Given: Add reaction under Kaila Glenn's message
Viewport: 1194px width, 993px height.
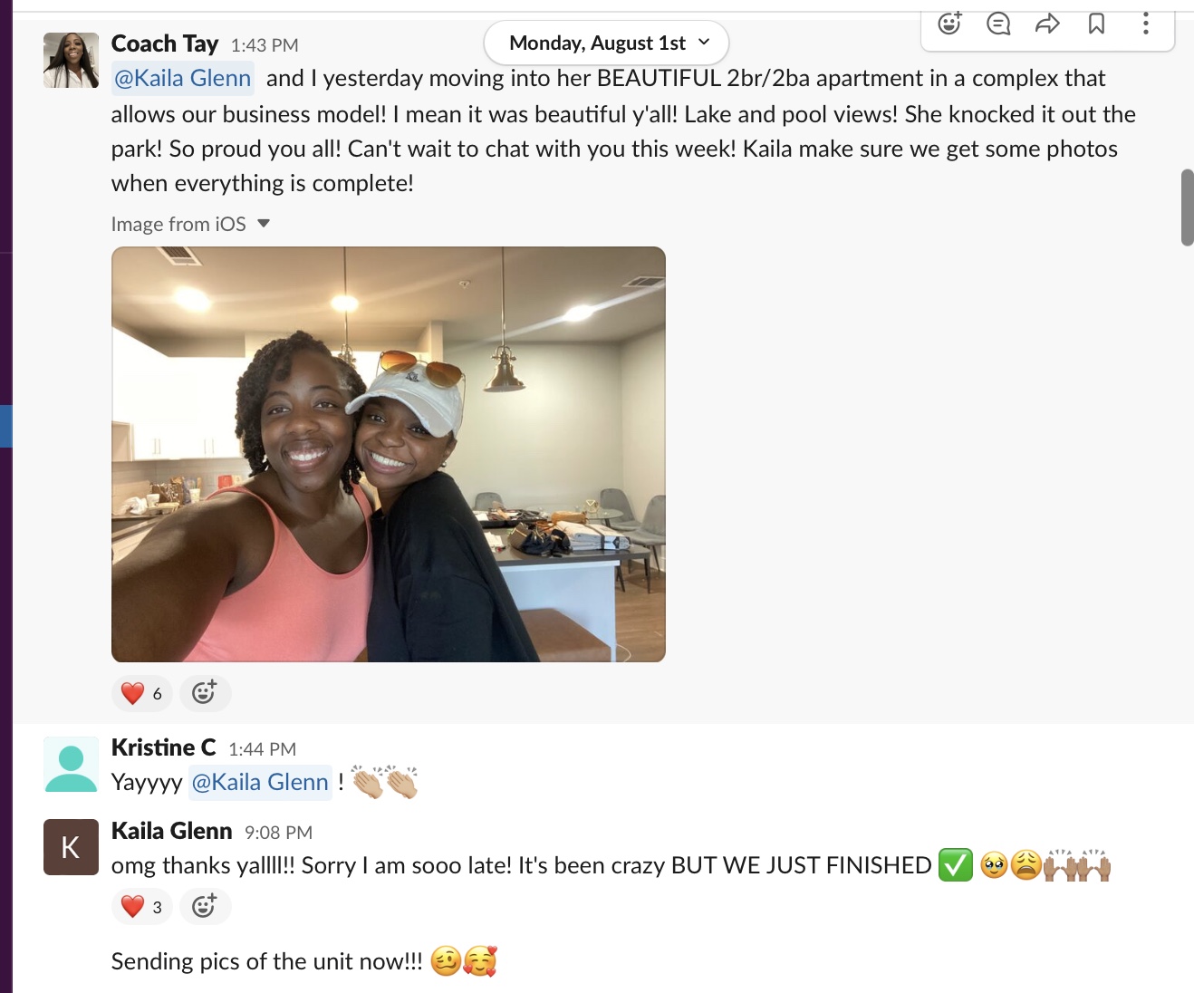Looking at the screenshot, I should [205, 906].
